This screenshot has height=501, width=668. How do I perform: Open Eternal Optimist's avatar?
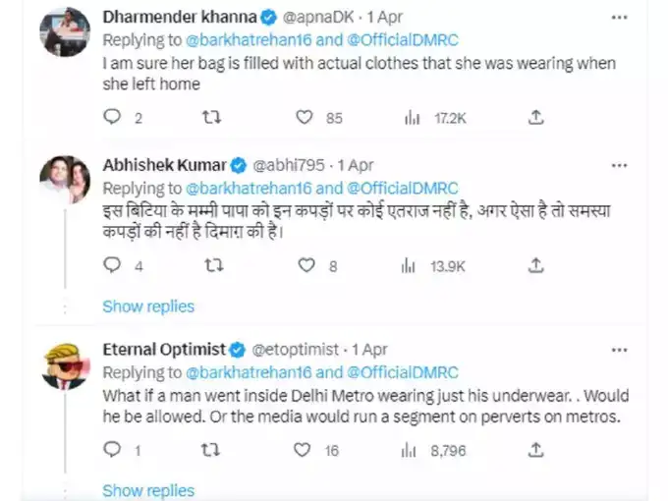tap(65, 366)
